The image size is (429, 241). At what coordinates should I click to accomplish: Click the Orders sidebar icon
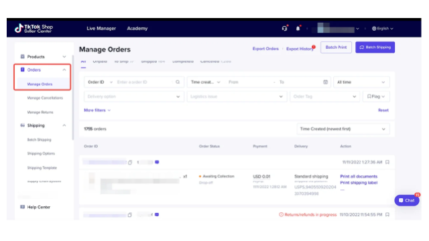coord(22,70)
